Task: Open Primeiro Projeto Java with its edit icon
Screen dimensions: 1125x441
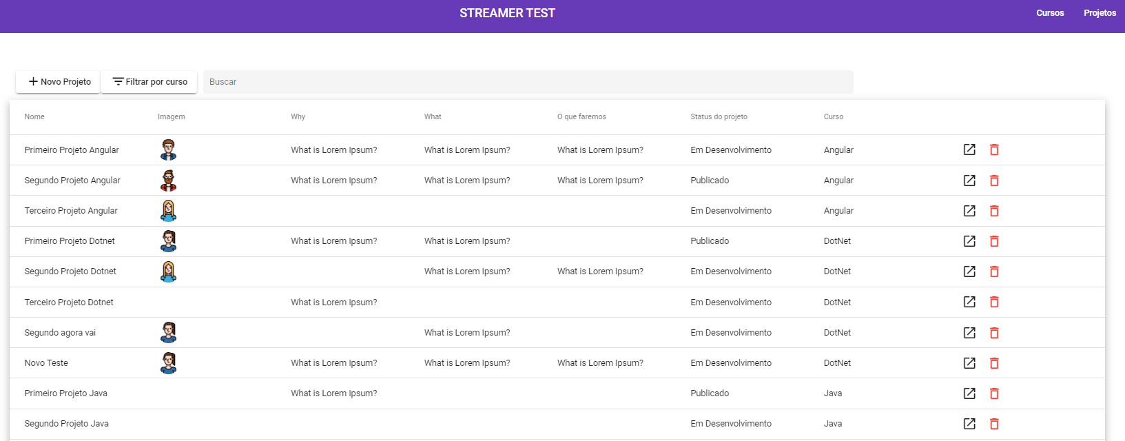Action: coord(969,393)
